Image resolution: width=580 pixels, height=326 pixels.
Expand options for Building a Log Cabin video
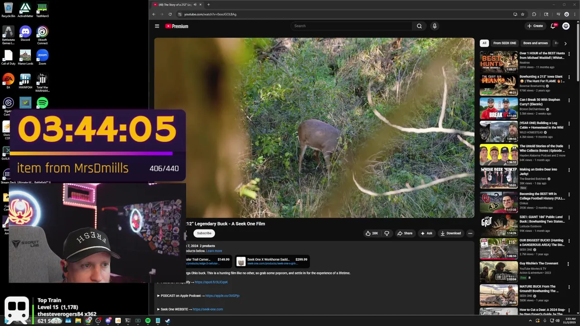(569, 123)
